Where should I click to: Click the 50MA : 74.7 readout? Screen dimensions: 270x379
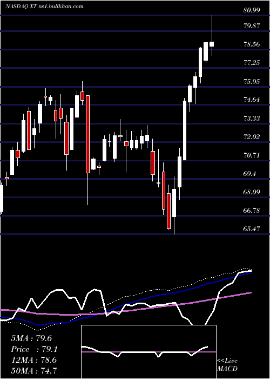pos(33,370)
